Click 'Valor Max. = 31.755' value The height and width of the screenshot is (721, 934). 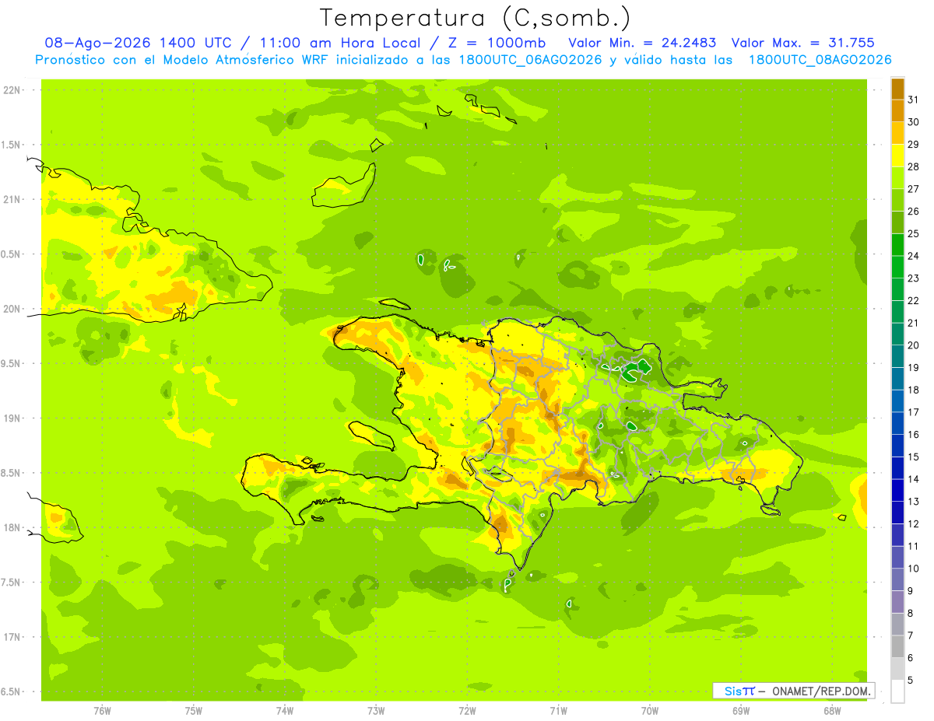point(802,43)
